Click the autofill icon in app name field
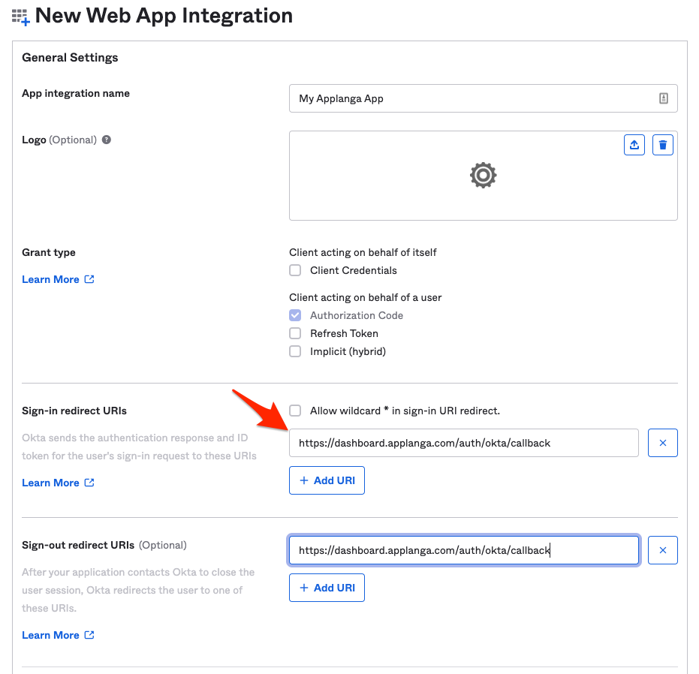 pyautogui.click(x=664, y=98)
